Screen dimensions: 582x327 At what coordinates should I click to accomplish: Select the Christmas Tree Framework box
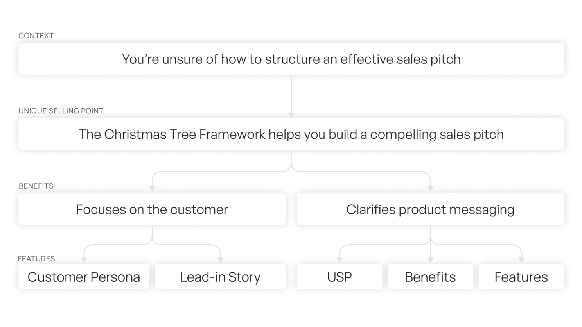[x=291, y=134]
